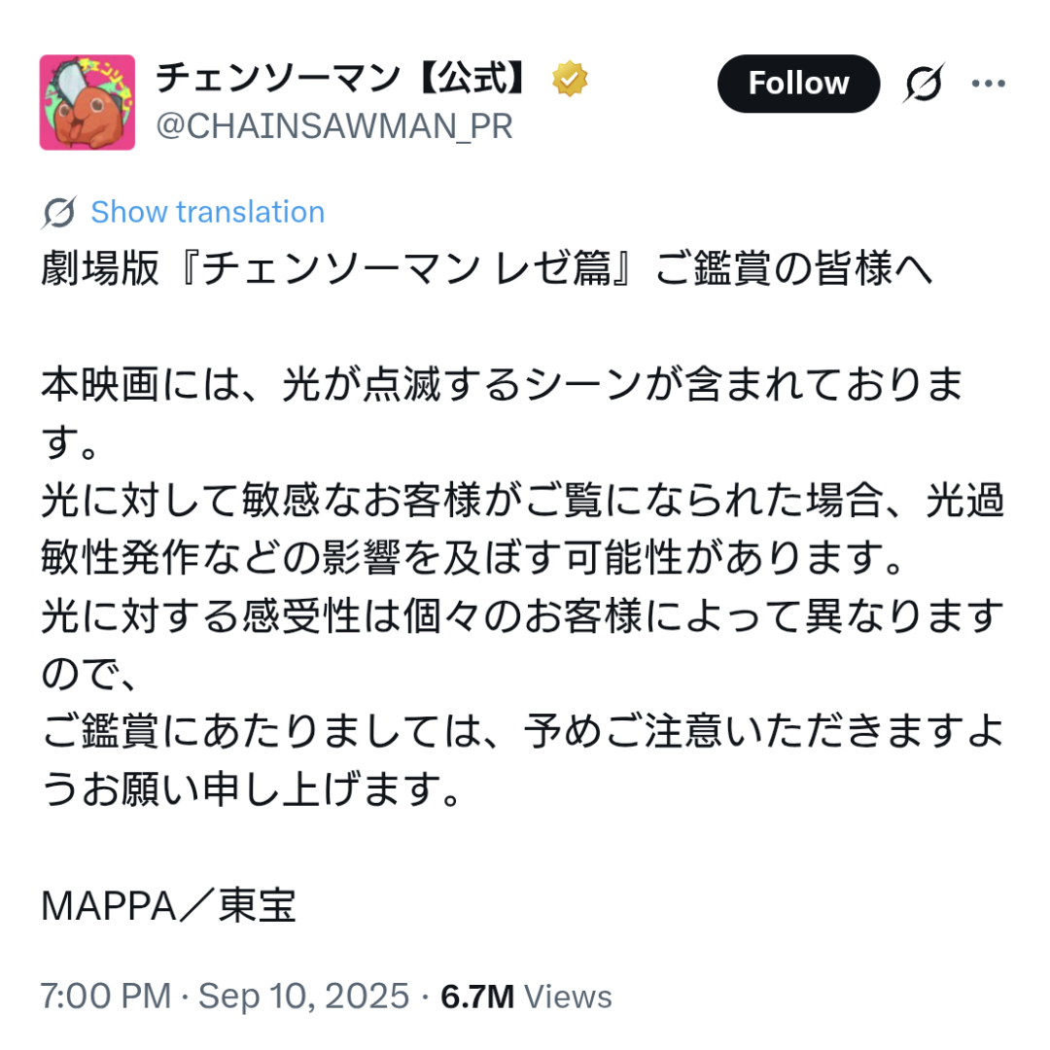Click the 7:00 PM timestamp
Image resolution: width=1050 pixels, height=1050 pixels.
coord(105,997)
